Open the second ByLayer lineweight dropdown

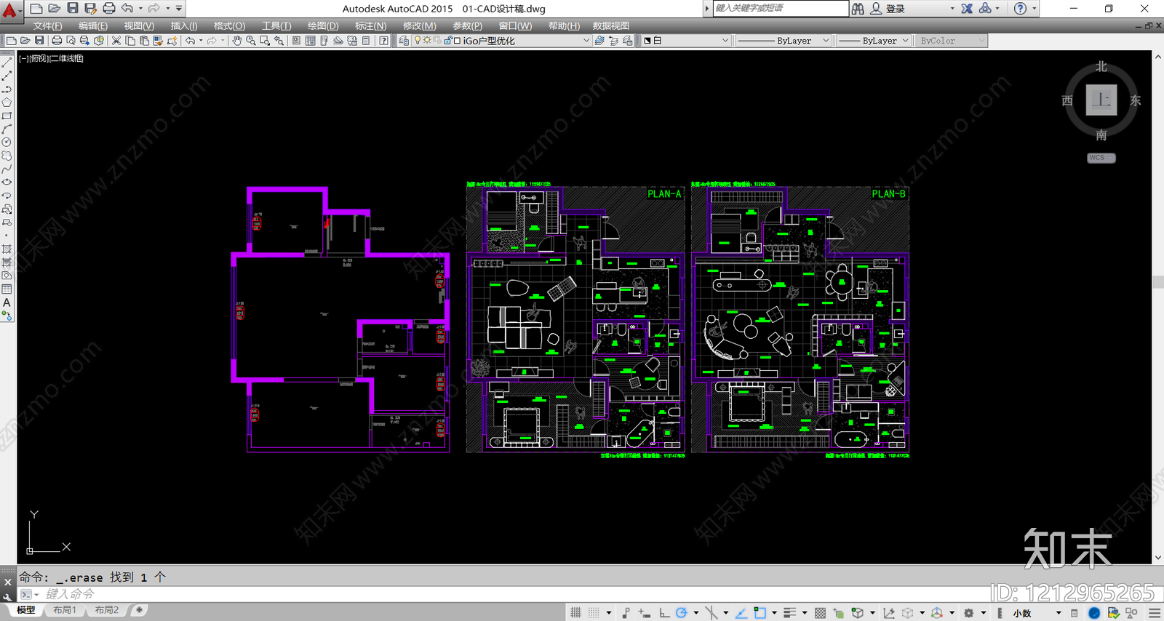click(873, 41)
